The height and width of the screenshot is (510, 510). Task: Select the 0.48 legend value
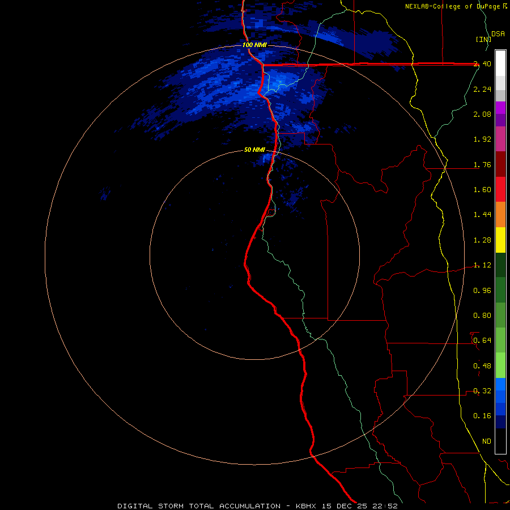pyautogui.click(x=482, y=366)
